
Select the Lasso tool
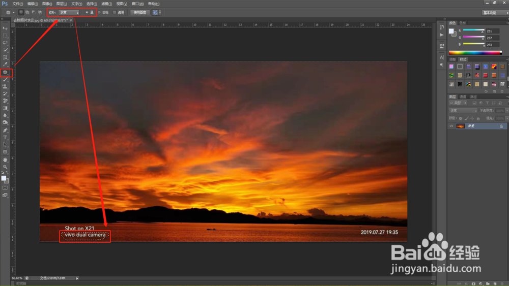click(5, 43)
